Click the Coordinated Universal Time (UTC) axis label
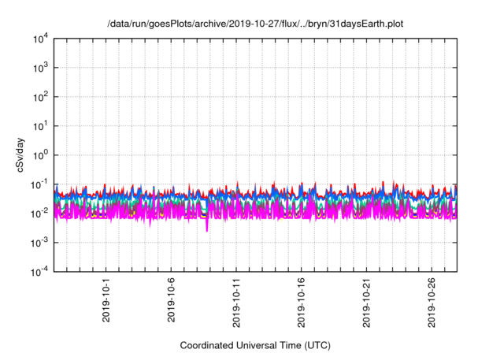 [x=254, y=345]
